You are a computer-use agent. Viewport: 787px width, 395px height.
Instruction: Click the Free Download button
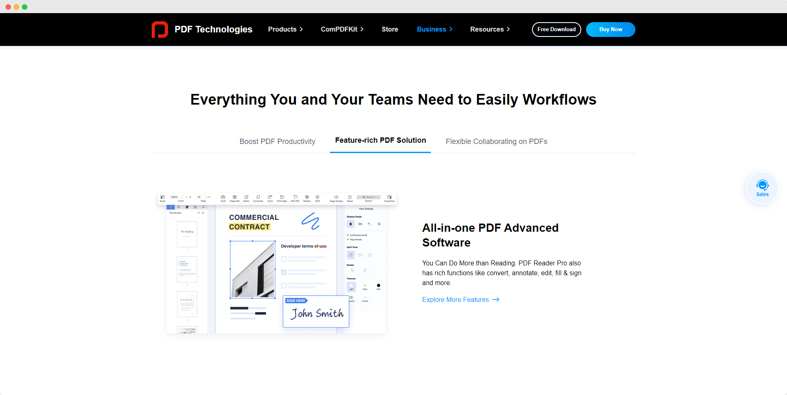tap(556, 30)
